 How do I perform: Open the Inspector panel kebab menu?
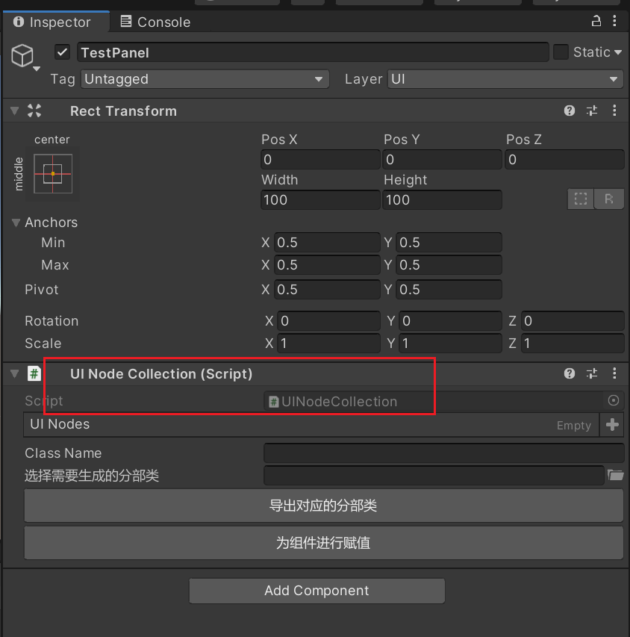(x=614, y=21)
